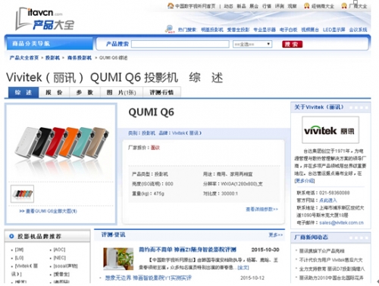This screenshot has width=379, height=286.
Task: Click the 厂商大全 badge icon
Action: pyautogui.click(x=344, y=5)
